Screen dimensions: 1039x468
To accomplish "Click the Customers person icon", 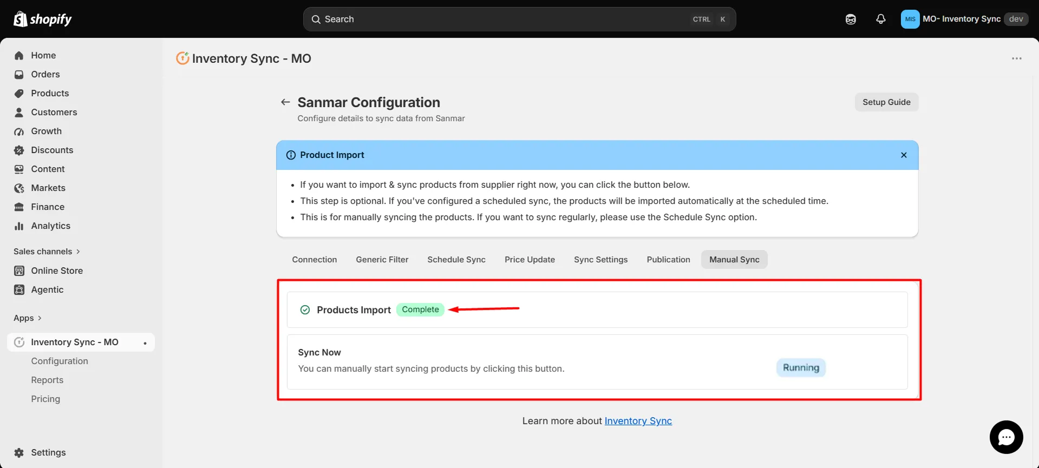I will point(19,113).
